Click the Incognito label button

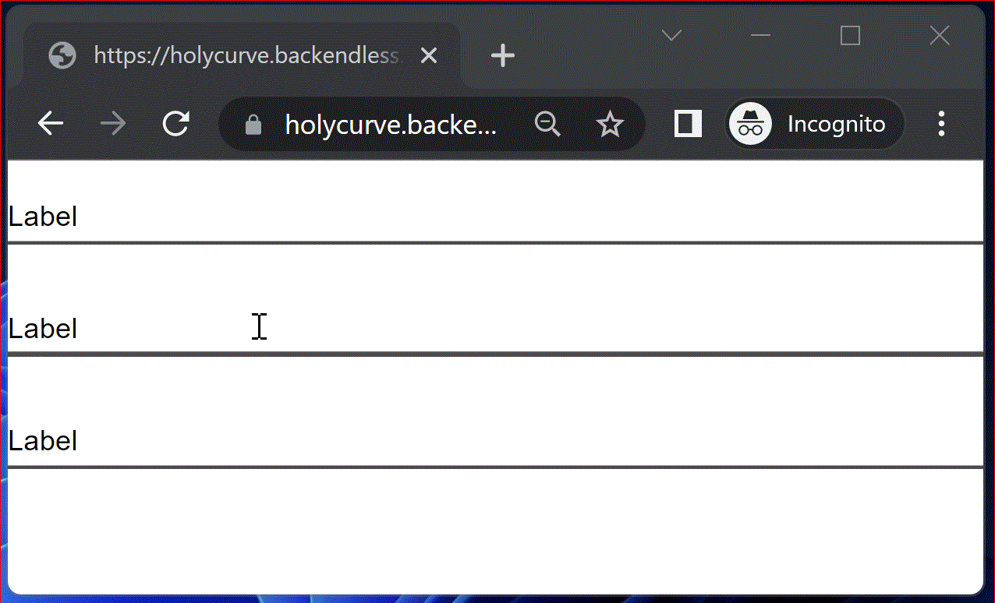[836, 123]
